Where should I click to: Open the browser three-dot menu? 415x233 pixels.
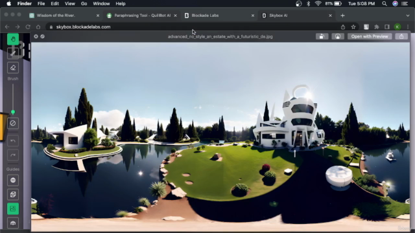point(408,27)
